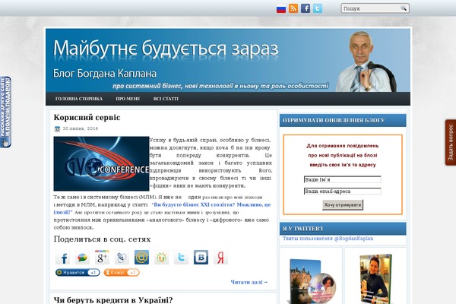Screen dimensions: 456x304
Task: Share post via VKontakte icon
Action: tap(201, 258)
